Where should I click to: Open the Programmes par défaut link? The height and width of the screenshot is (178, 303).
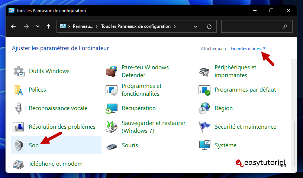pos(245,90)
